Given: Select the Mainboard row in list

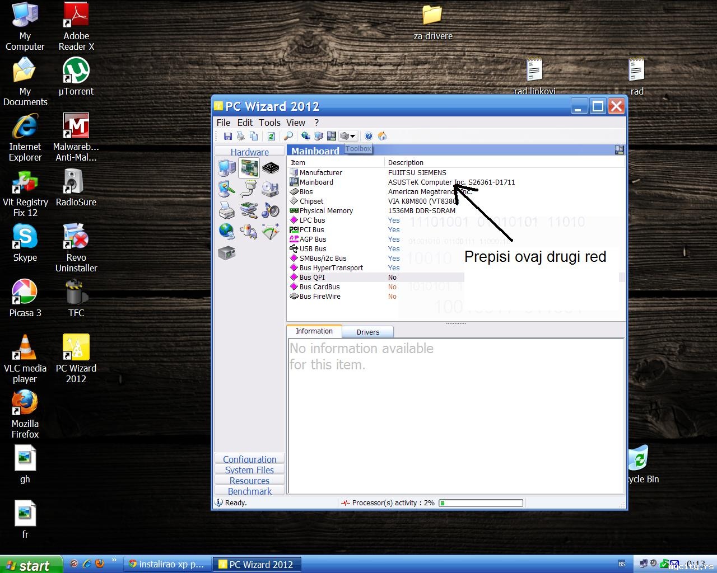Looking at the screenshot, I should pyautogui.click(x=316, y=182).
